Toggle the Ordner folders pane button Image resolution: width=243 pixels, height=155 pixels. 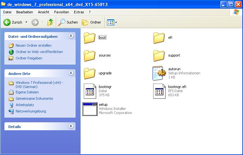click(91, 22)
